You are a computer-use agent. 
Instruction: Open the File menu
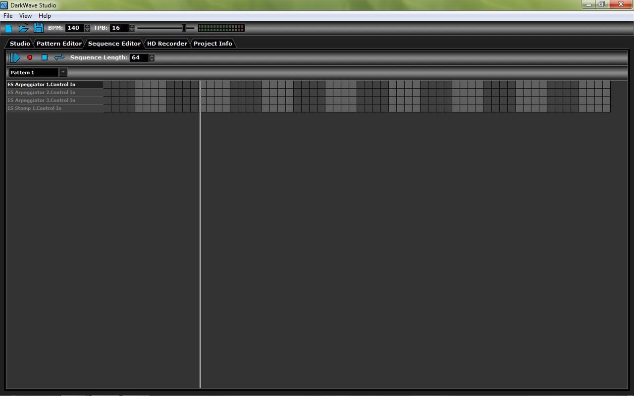point(8,16)
